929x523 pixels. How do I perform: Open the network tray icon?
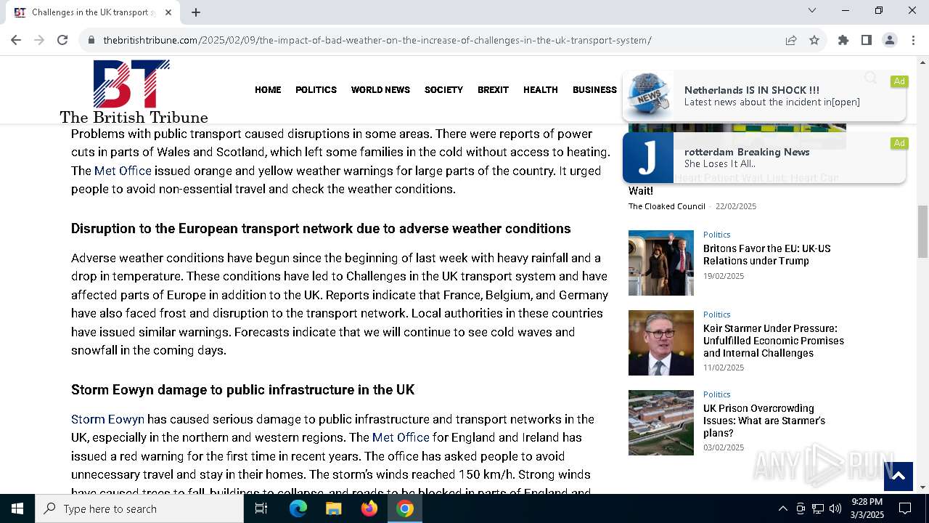coord(818,508)
